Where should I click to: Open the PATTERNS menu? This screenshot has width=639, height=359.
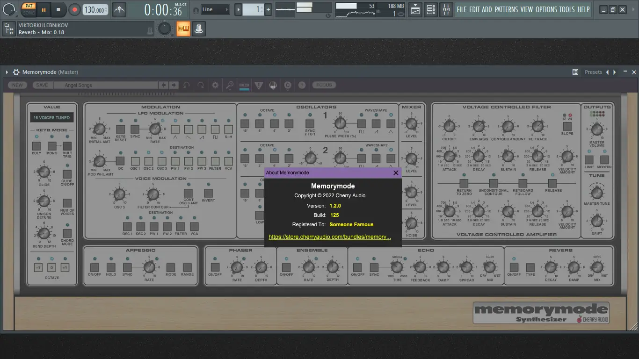(506, 9)
